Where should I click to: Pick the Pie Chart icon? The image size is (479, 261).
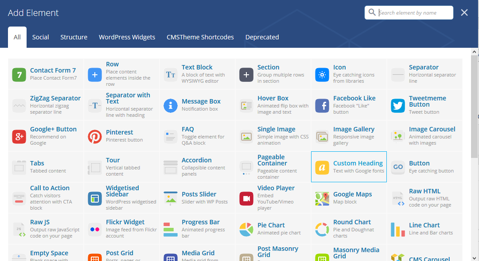(246, 230)
